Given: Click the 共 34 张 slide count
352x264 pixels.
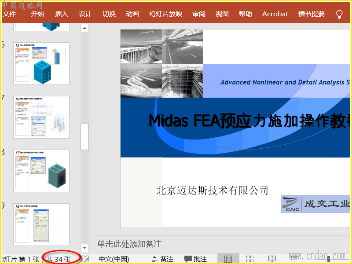Looking at the screenshot, I should click(x=59, y=259).
